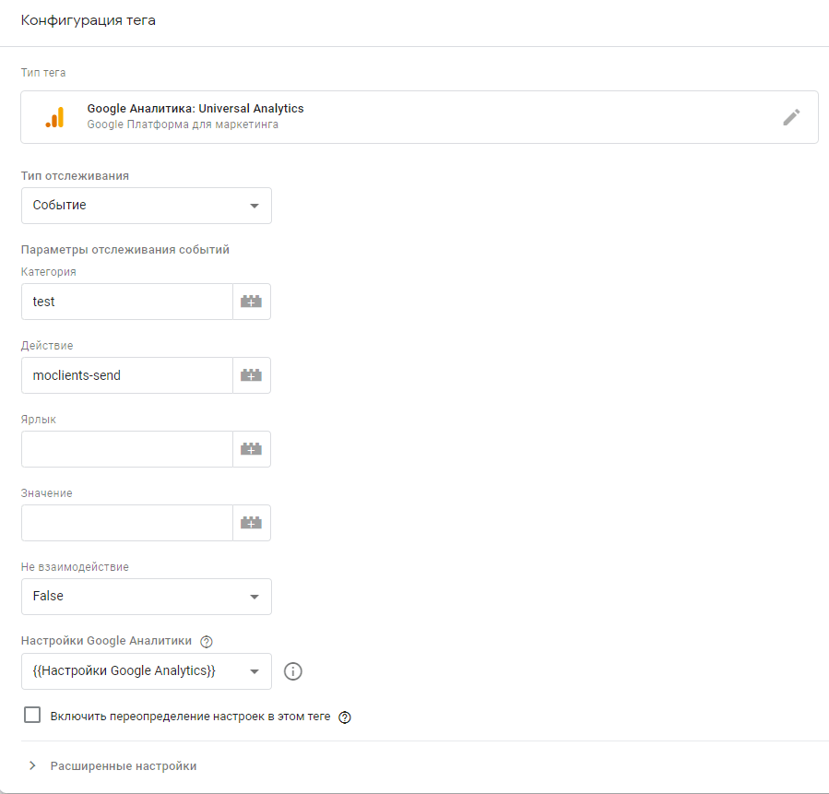This screenshot has height=794, width=829.
Task: Click the Действие field containing moclients-send
Action: pos(126,375)
